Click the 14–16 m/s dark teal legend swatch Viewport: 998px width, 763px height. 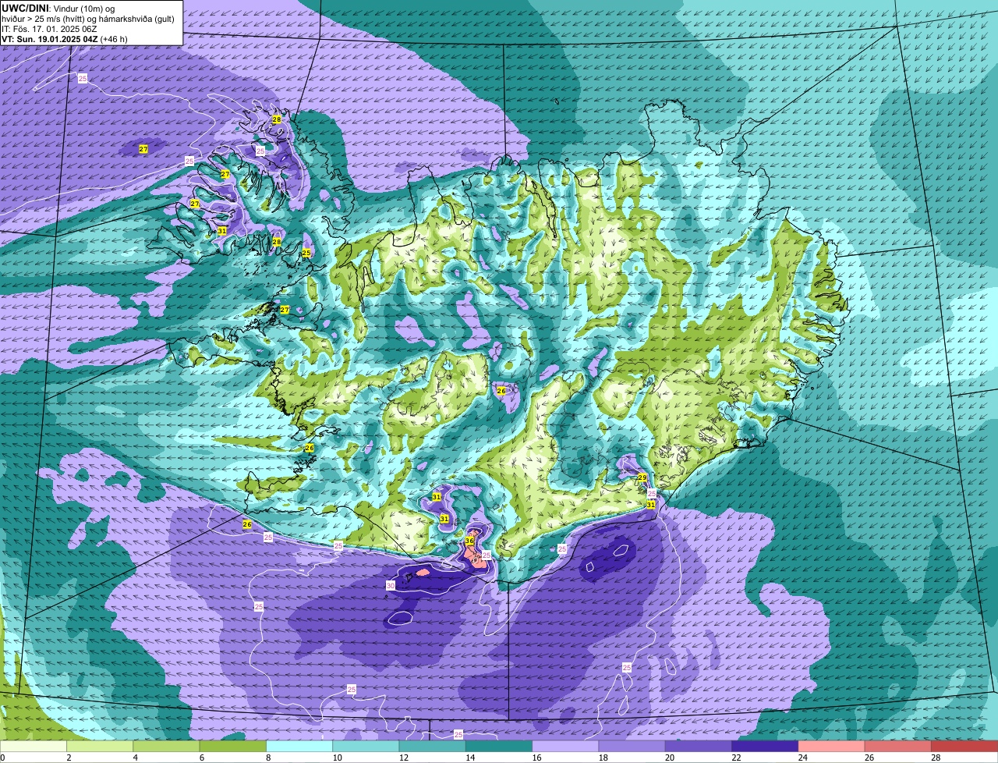click(499, 746)
